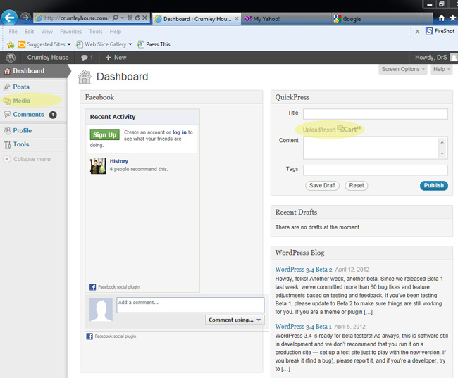This screenshot has width=458, height=378.
Task: Open the WordPress 3.4 Beta 1 post link
Action: pyautogui.click(x=303, y=327)
